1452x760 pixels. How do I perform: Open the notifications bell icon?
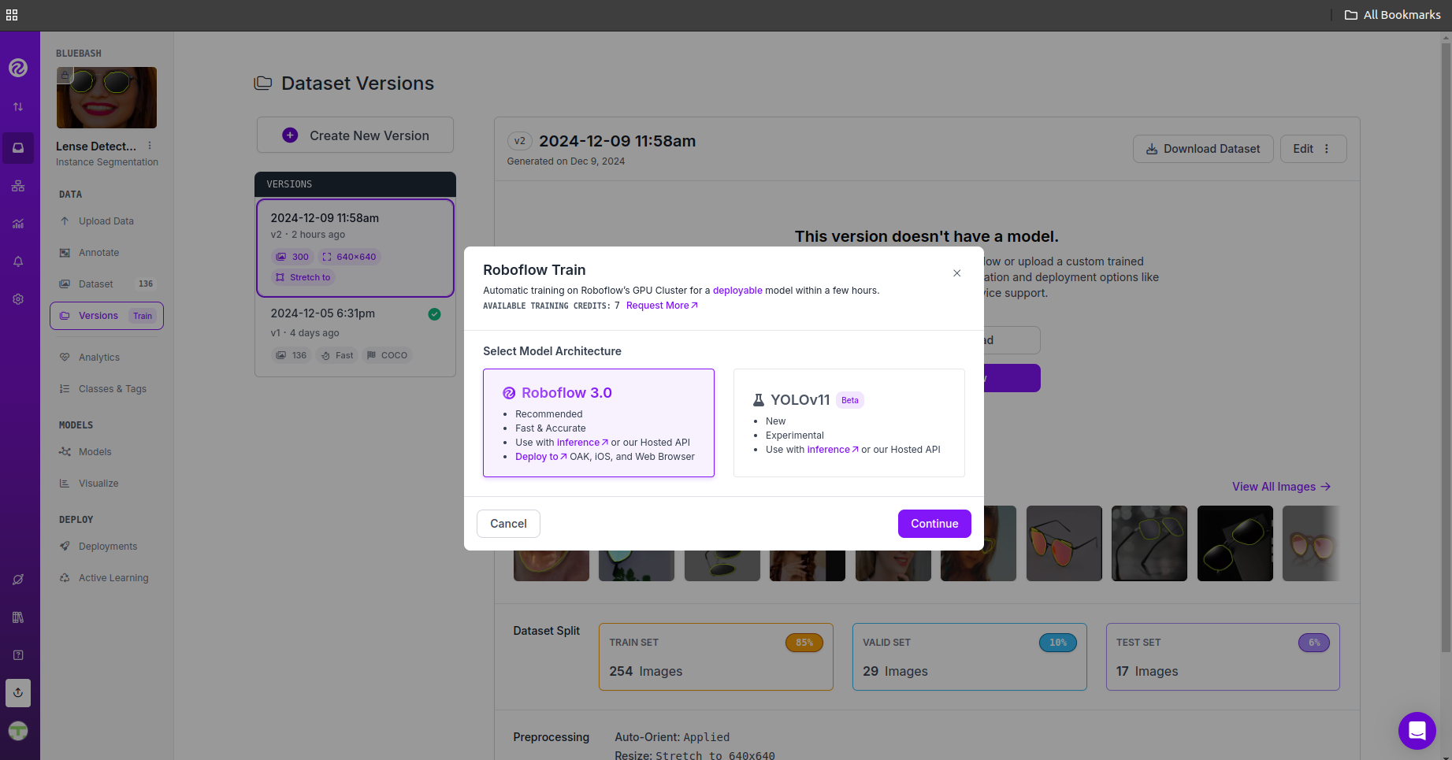click(x=18, y=261)
